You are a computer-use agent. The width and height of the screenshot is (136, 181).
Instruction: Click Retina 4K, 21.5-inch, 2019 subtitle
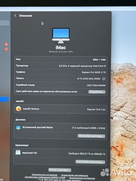click(x=61, y=52)
